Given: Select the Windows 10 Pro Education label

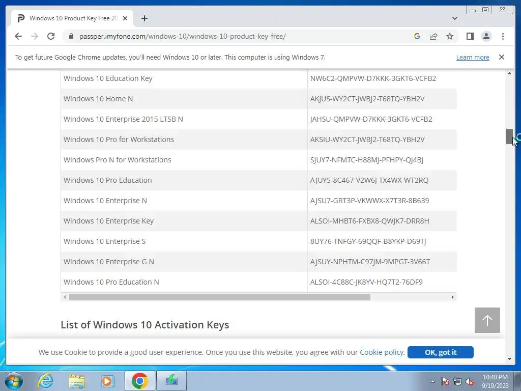Looking at the screenshot, I should click(x=108, y=180).
